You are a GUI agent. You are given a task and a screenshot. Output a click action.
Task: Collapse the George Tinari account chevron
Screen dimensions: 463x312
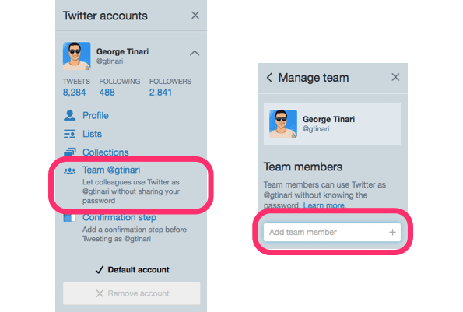pyautogui.click(x=195, y=53)
